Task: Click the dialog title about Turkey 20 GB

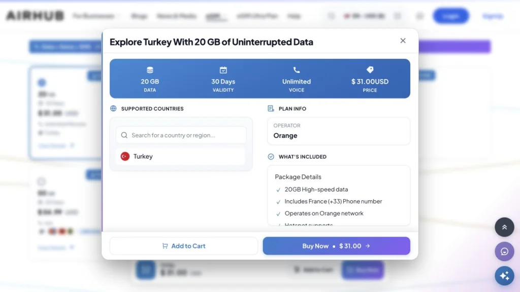Action: 211,42
